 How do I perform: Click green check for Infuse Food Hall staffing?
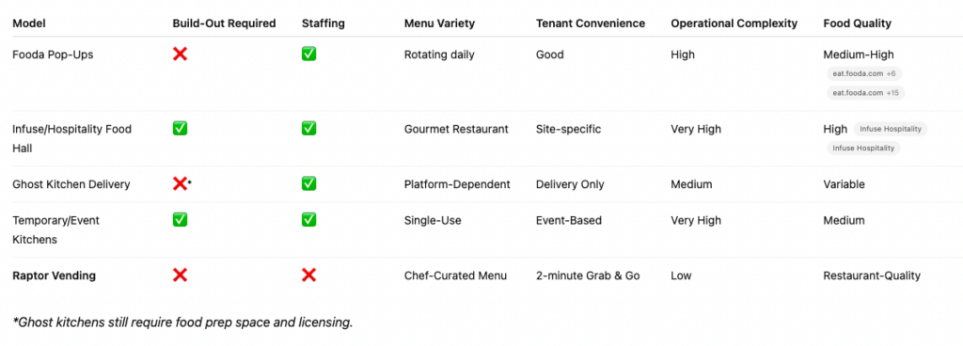308,128
